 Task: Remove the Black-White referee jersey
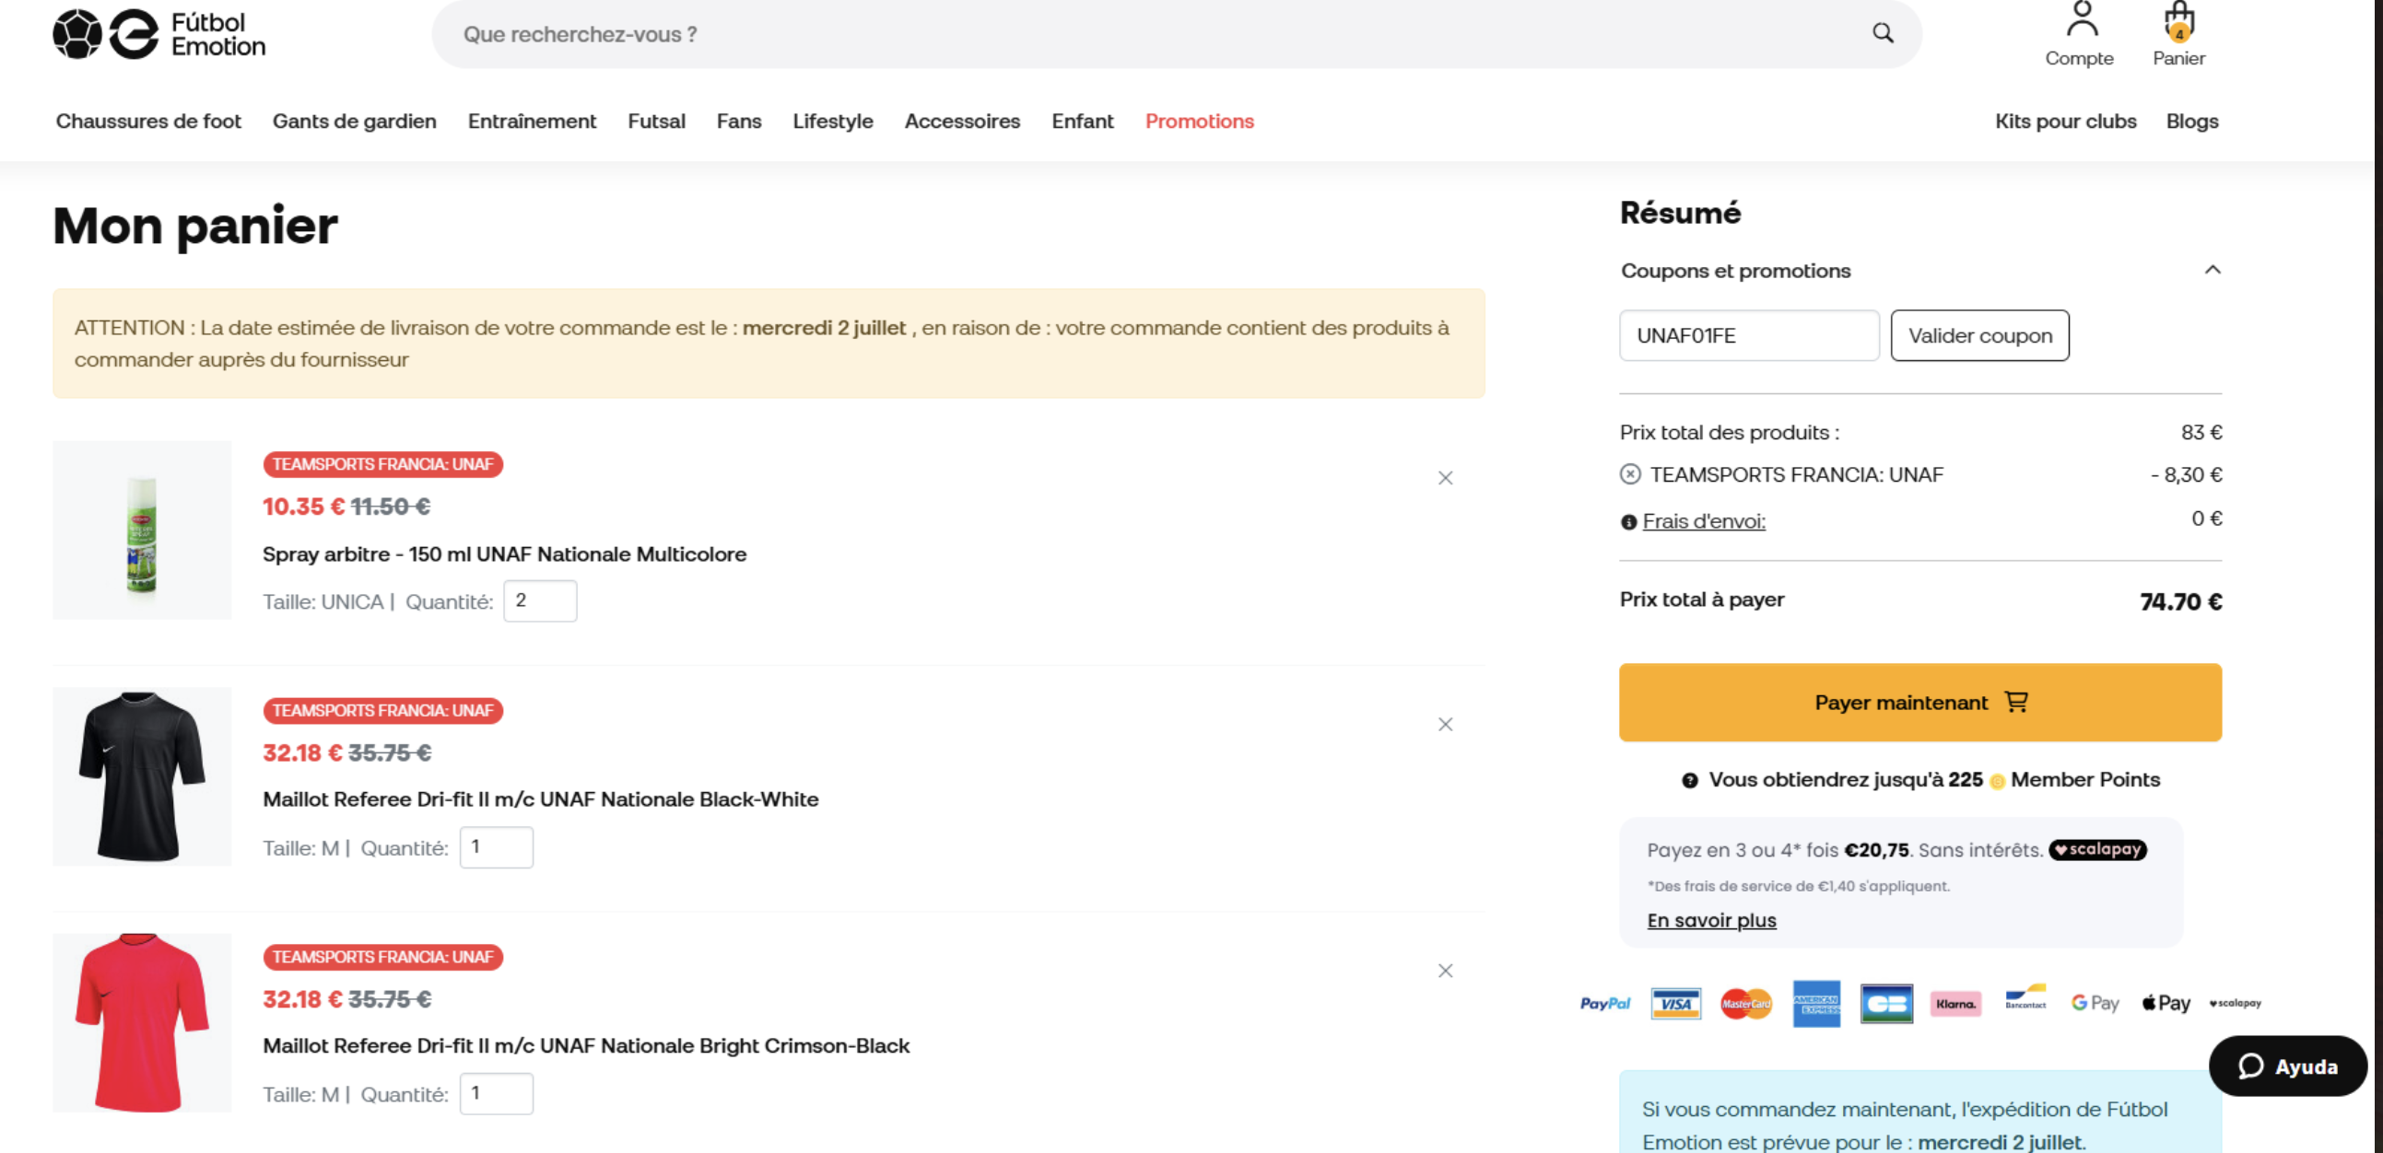(1445, 724)
